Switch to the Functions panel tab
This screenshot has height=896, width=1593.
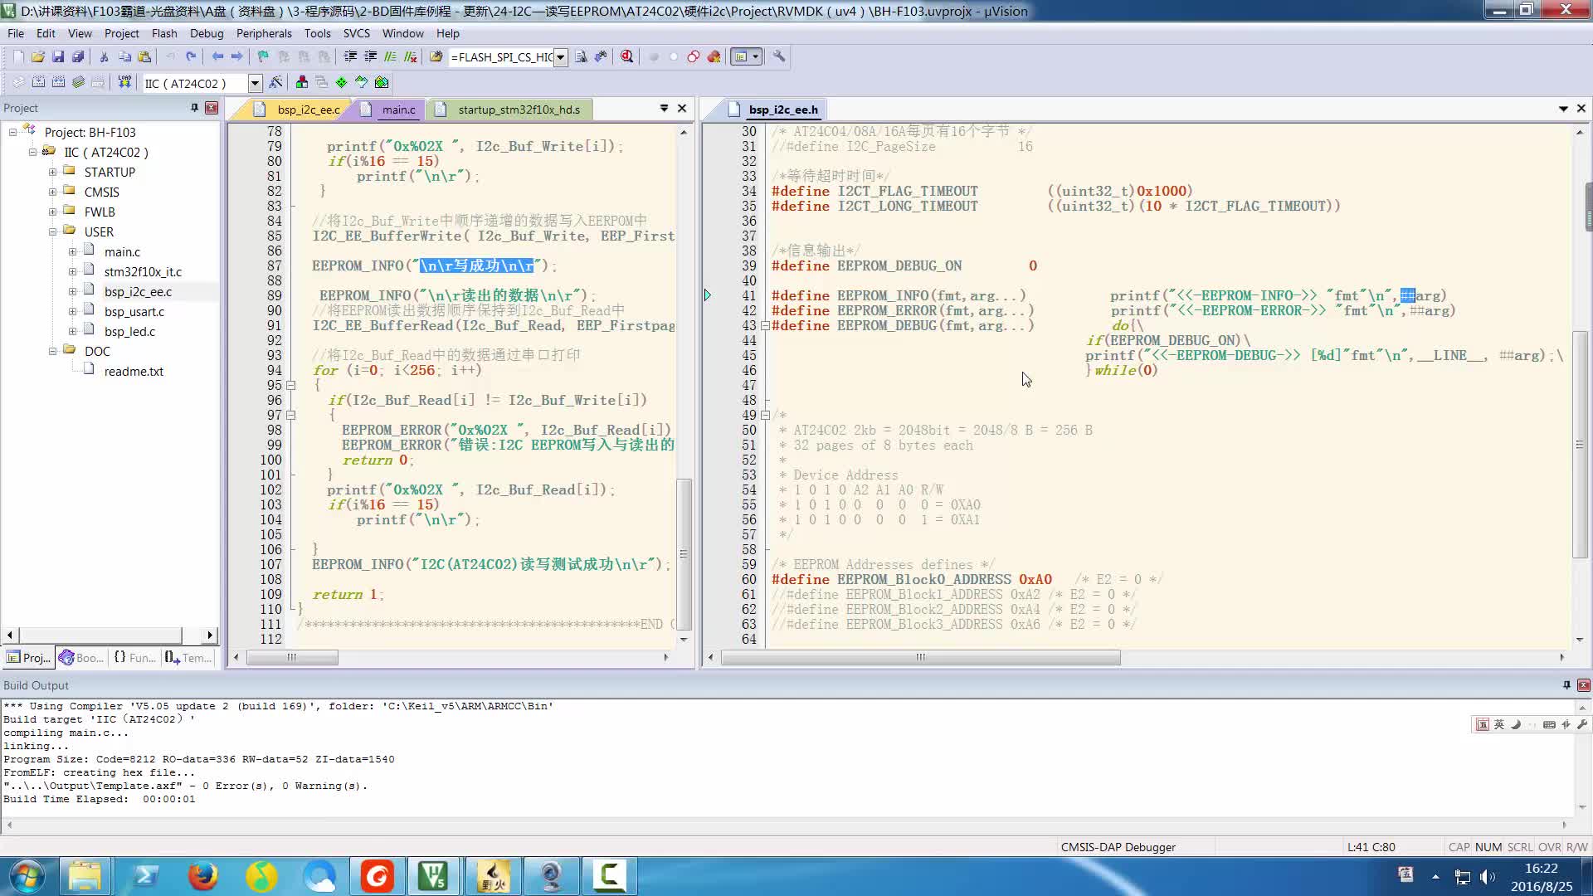pyautogui.click(x=134, y=658)
